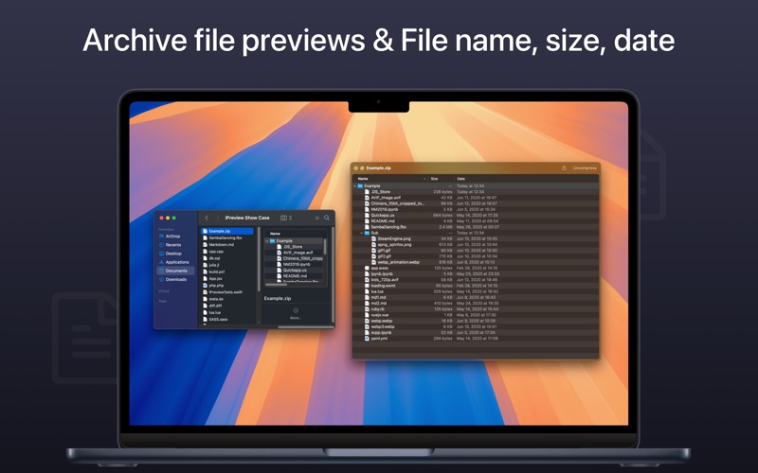
Task: Go to Downloads in the sidebar
Action: (x=176, y=279)
